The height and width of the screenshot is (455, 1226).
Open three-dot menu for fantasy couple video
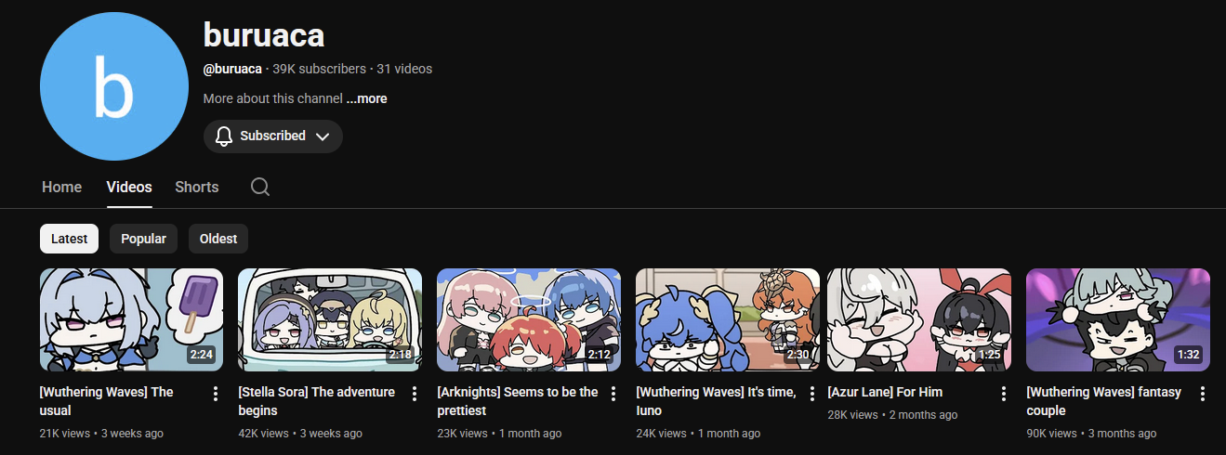point(1203,394)
